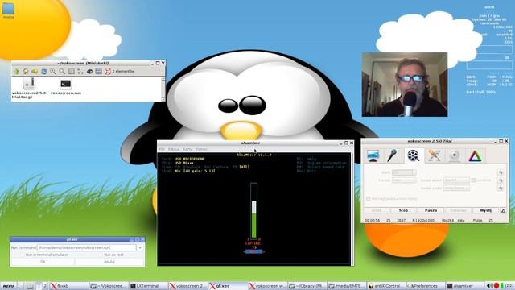Reset the frames value with its arrow icon

pyautogui.click(x=501, y=172)
